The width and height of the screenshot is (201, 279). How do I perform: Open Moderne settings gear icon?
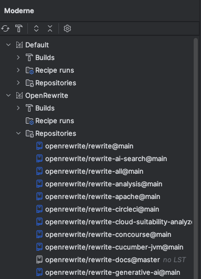click(67, 28)
